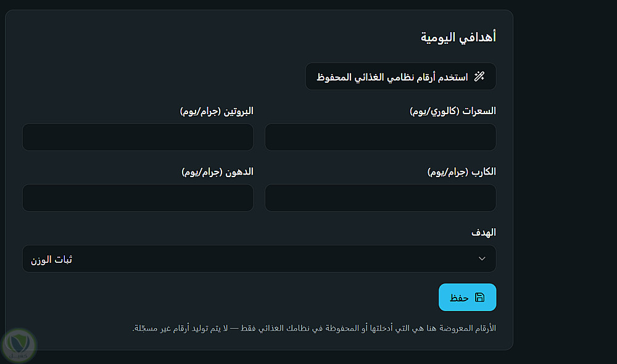Image resolution: width=617 pixels, height=364 pixels.
Task: Click the floppy disk save icon
Action: pyautogui.click(x=479, y=297)
